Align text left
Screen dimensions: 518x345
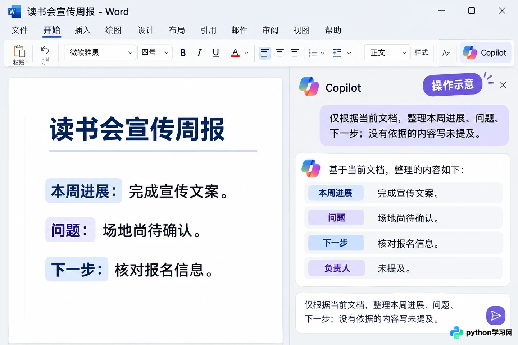[x=265, y=53]
